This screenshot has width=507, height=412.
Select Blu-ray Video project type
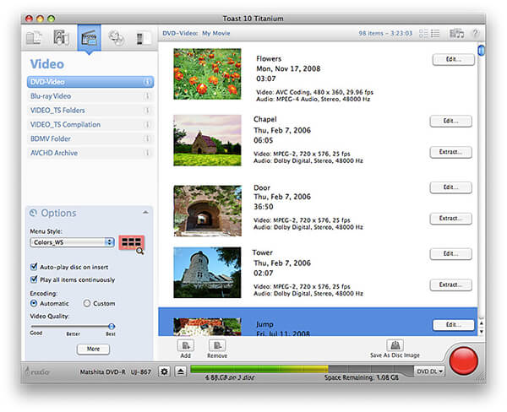pos(90,96)
